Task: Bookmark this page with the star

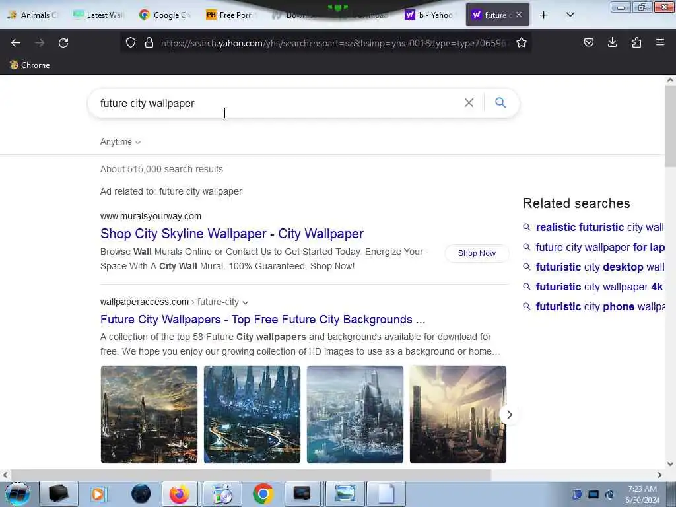Action: tap(522, 42)
